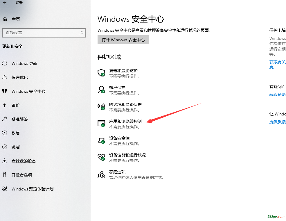Image resolution: width=286 pixels, height=221 pixels.
Task: Click the 疑难解答 wrench icon
Action: tap(5, 119)
